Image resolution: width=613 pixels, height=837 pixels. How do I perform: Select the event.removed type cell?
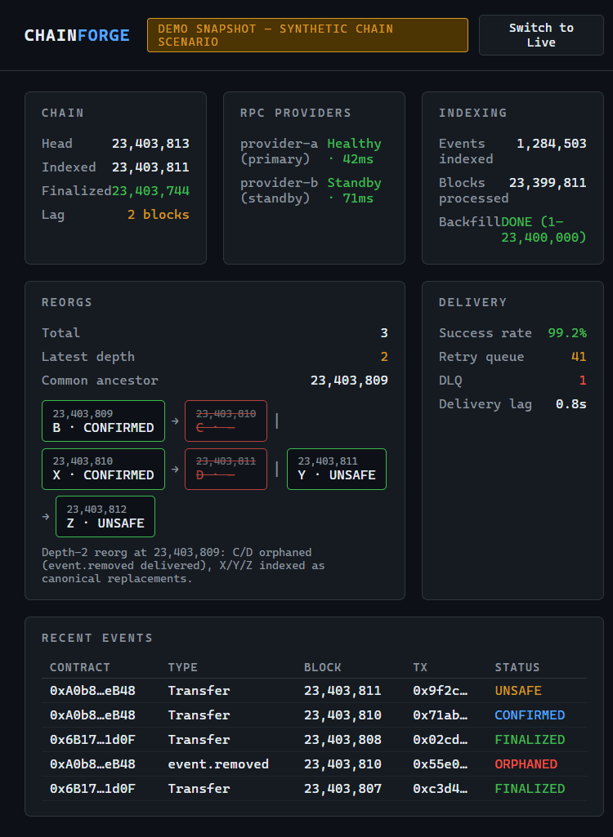pyautogui.click(x=218, y=764)
